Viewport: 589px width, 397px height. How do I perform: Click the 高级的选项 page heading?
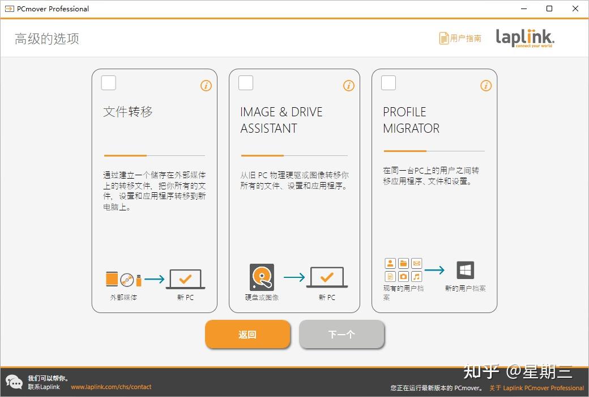(47, 39)
